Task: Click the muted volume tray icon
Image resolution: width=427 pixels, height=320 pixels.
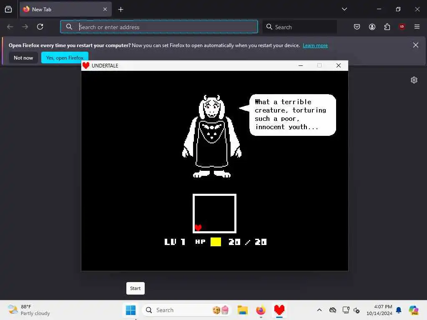Action: tap(356, 310)
